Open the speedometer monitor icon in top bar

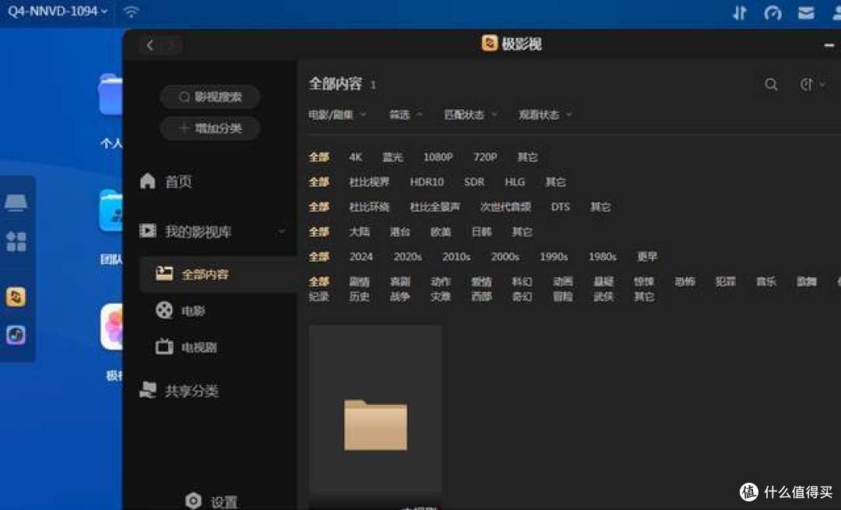(772, 12)
